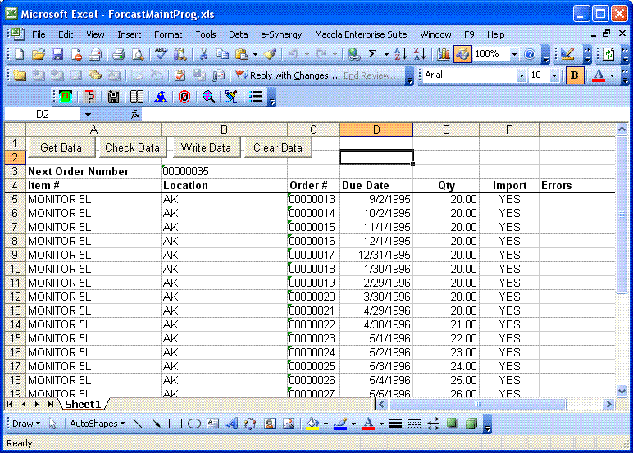
Task: Expand the AutoSum functions arrow
Action: 386,53
